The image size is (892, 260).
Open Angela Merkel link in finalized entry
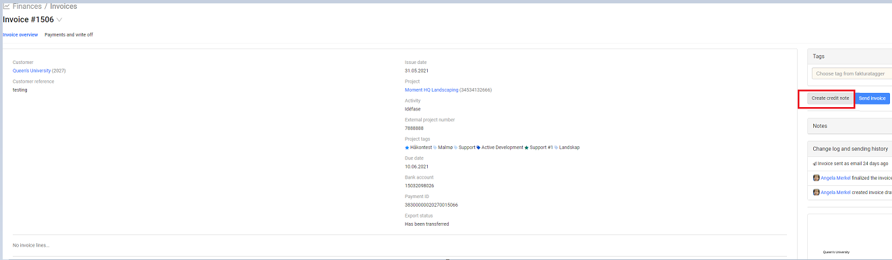(x=835, y=178)
